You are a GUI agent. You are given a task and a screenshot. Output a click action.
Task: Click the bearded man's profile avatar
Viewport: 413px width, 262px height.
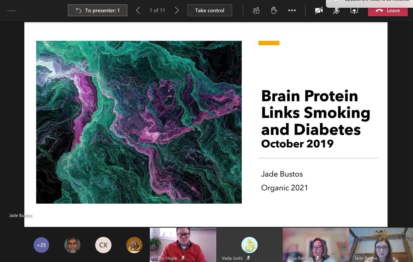72,245
